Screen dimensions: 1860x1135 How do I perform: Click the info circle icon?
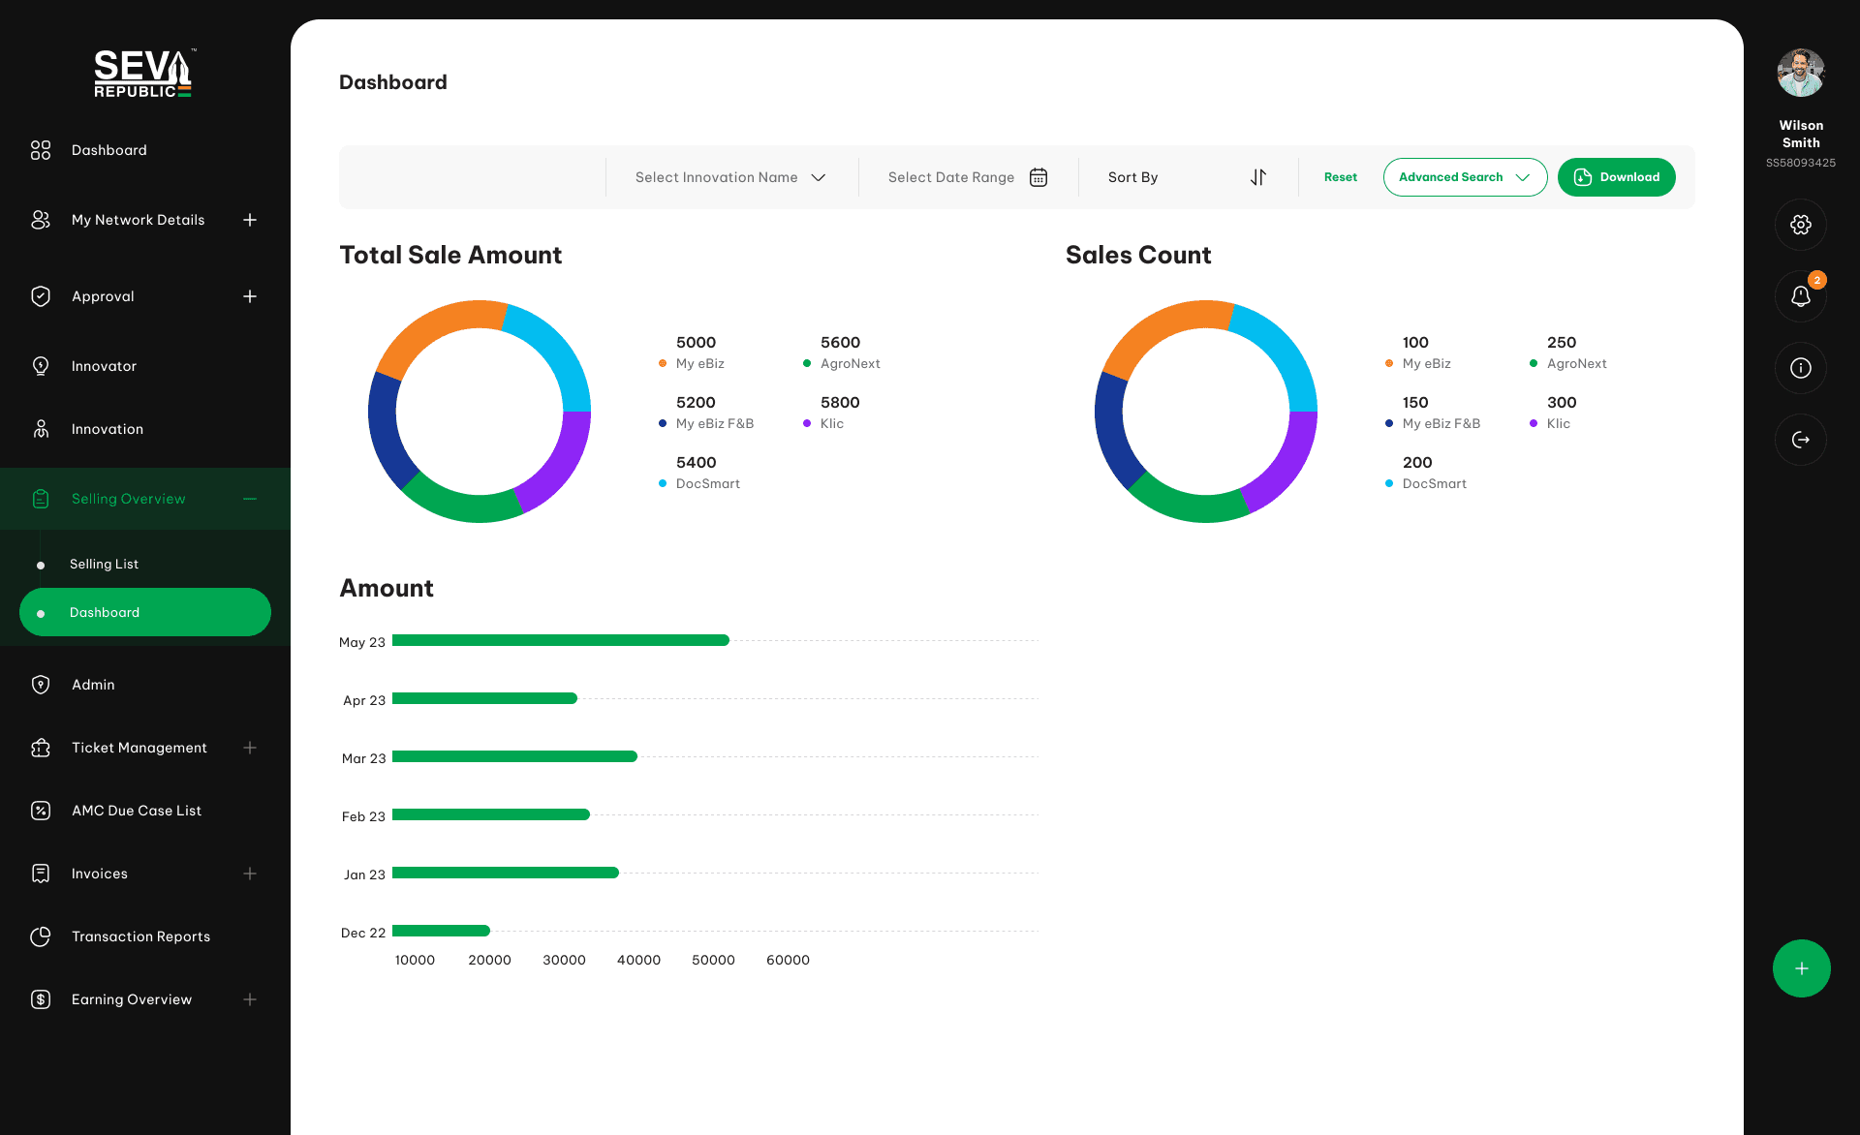click(x=1801, y=368)
